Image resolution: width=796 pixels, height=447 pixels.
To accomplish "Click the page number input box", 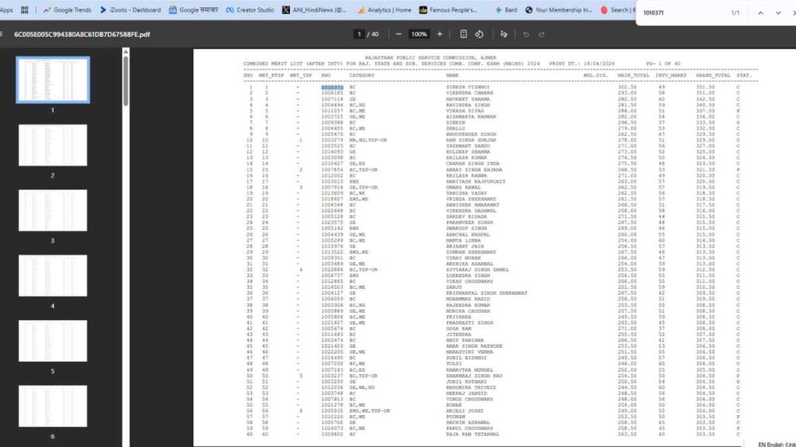I will [x=359, y=34].
